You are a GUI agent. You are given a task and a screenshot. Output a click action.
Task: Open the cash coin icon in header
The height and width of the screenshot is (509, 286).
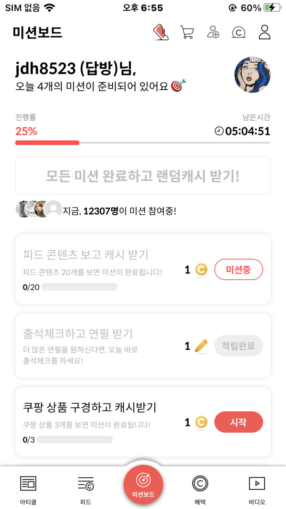[238, 33]
